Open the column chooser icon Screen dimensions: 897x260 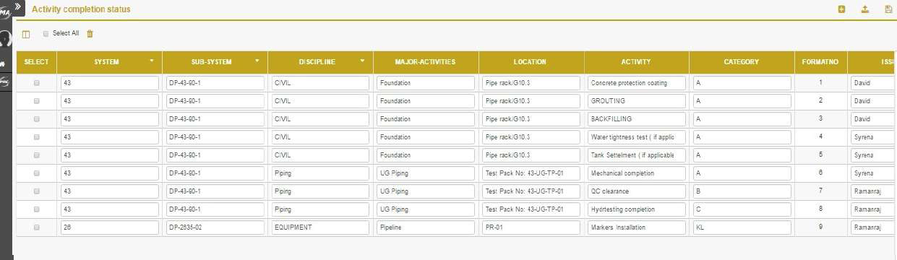tap(26, 34)
